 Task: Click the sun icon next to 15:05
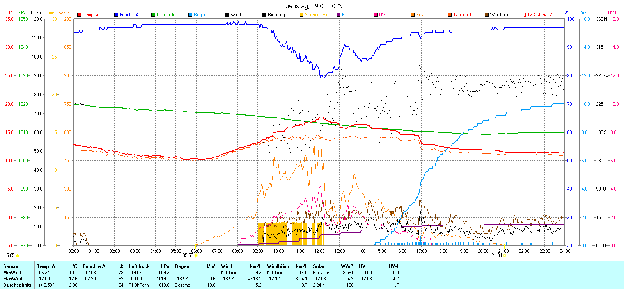[18, 255]
